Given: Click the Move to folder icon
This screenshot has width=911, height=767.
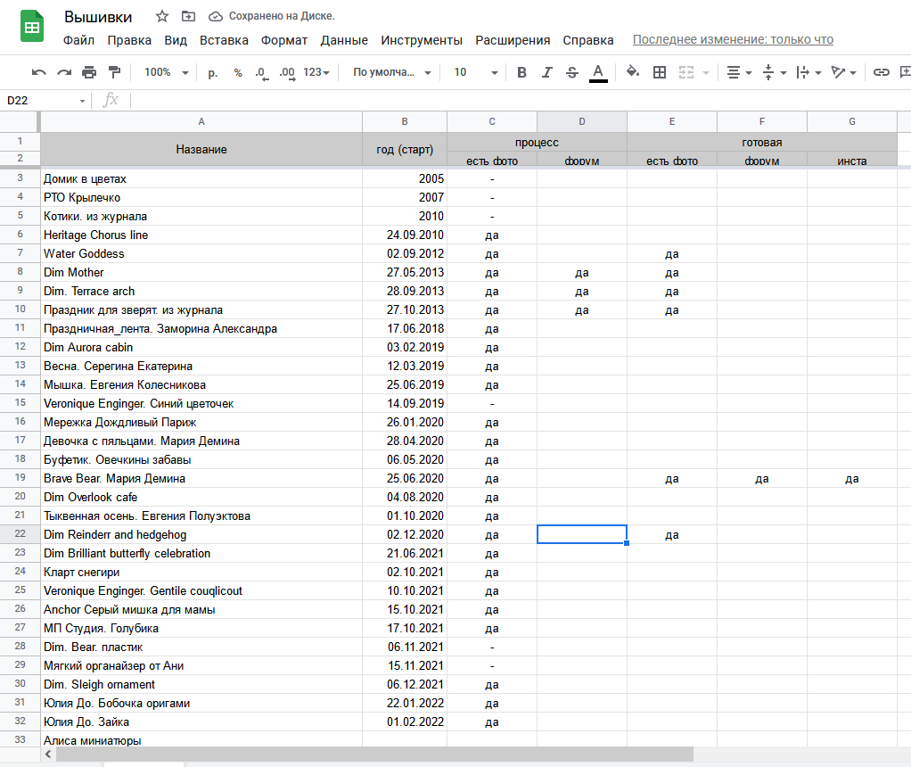Looking at the screenshot, I should click(188, 16).
